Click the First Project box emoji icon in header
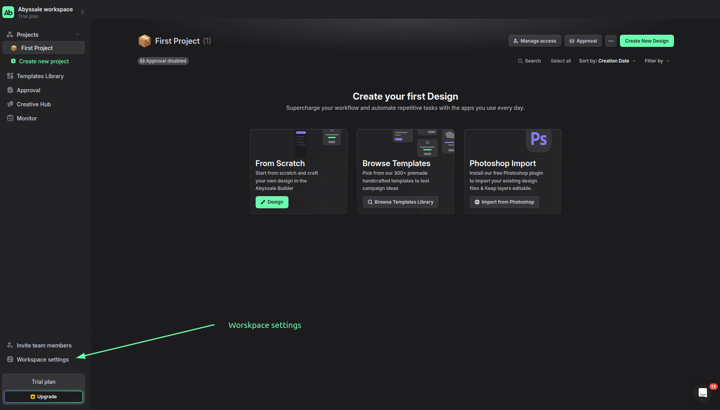The height and width of the screenshot is (410, 720). 145,41
